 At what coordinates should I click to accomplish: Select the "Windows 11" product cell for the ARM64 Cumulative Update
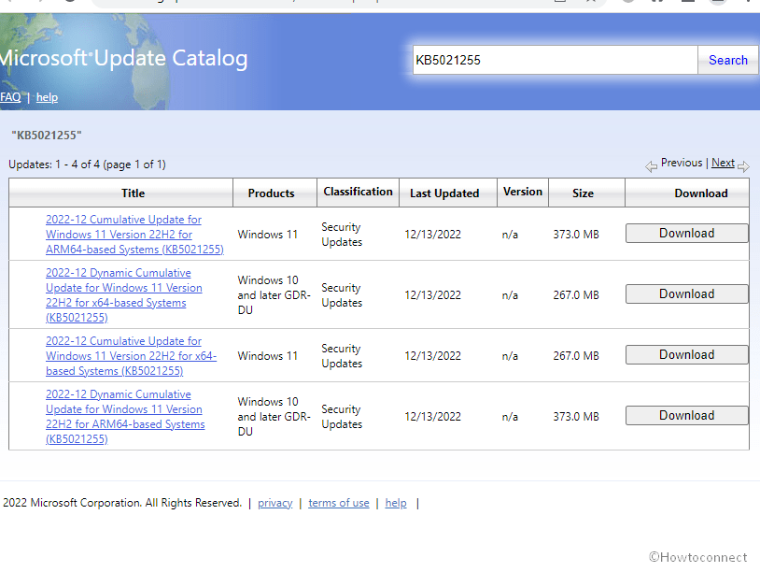(x=268, y=235)
